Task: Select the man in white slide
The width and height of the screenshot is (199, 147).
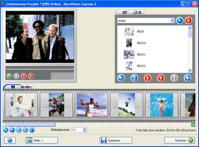Action: (x=21, y=105)
